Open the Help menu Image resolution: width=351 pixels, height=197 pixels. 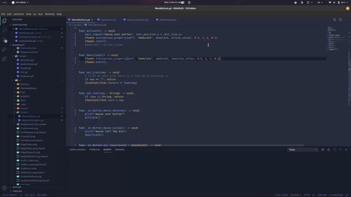click(x=59, y=14)
